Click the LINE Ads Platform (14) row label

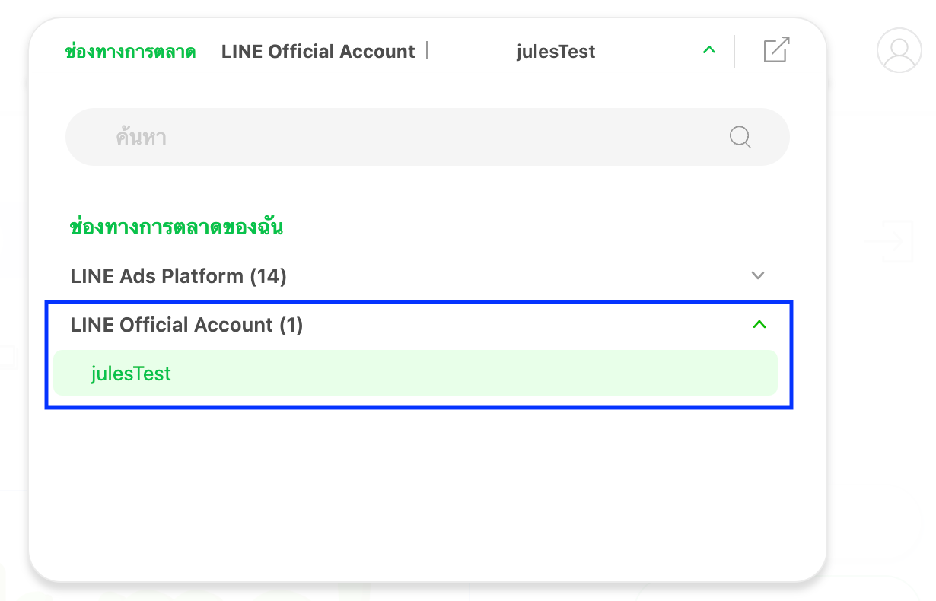click(178, 276)
